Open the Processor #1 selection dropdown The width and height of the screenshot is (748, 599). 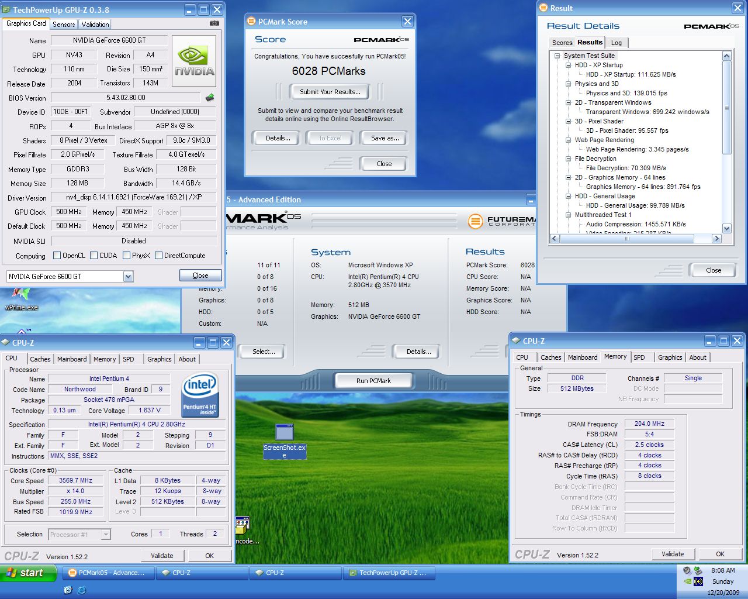[106, 534]
